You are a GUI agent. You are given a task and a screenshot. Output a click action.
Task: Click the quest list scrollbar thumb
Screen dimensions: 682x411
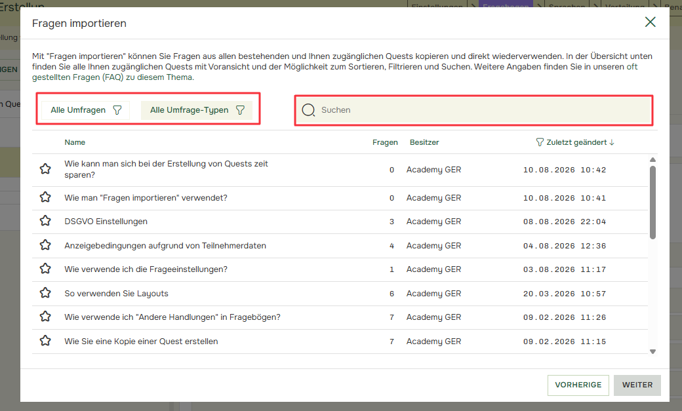click(652, 203)
